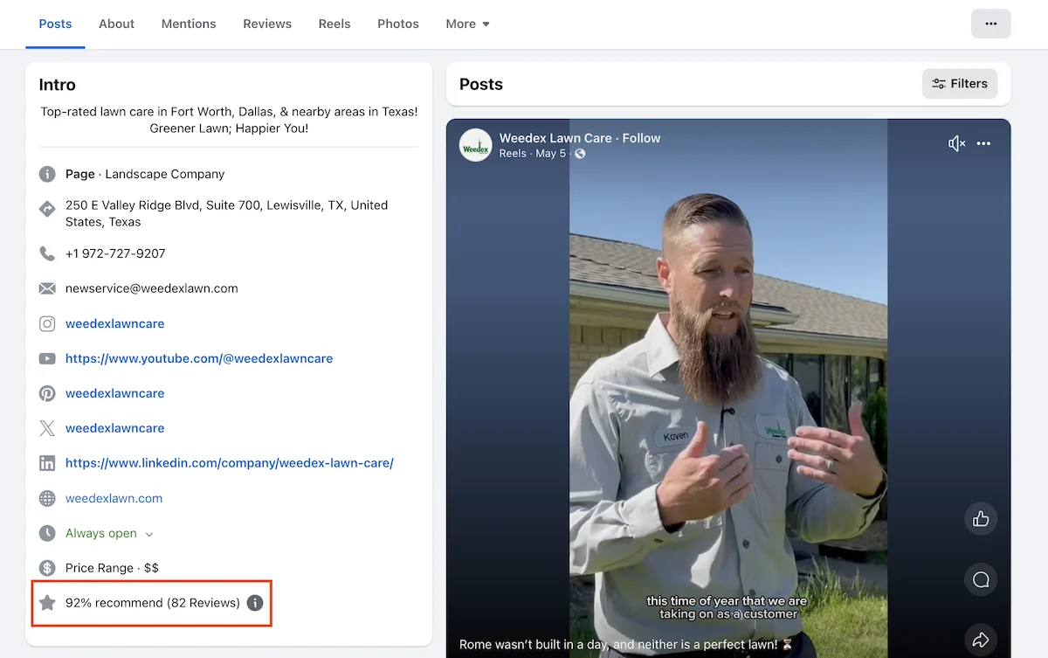Open comments on the reel
Screen dimensions: 1048x658
[x=981, y=579]
